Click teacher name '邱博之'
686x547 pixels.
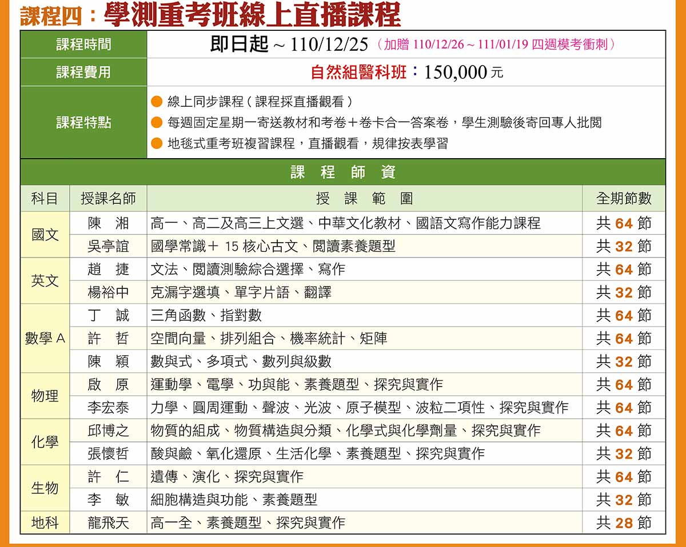[109, 431]
